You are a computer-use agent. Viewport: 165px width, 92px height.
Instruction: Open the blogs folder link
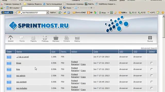(x=19, y=63)
